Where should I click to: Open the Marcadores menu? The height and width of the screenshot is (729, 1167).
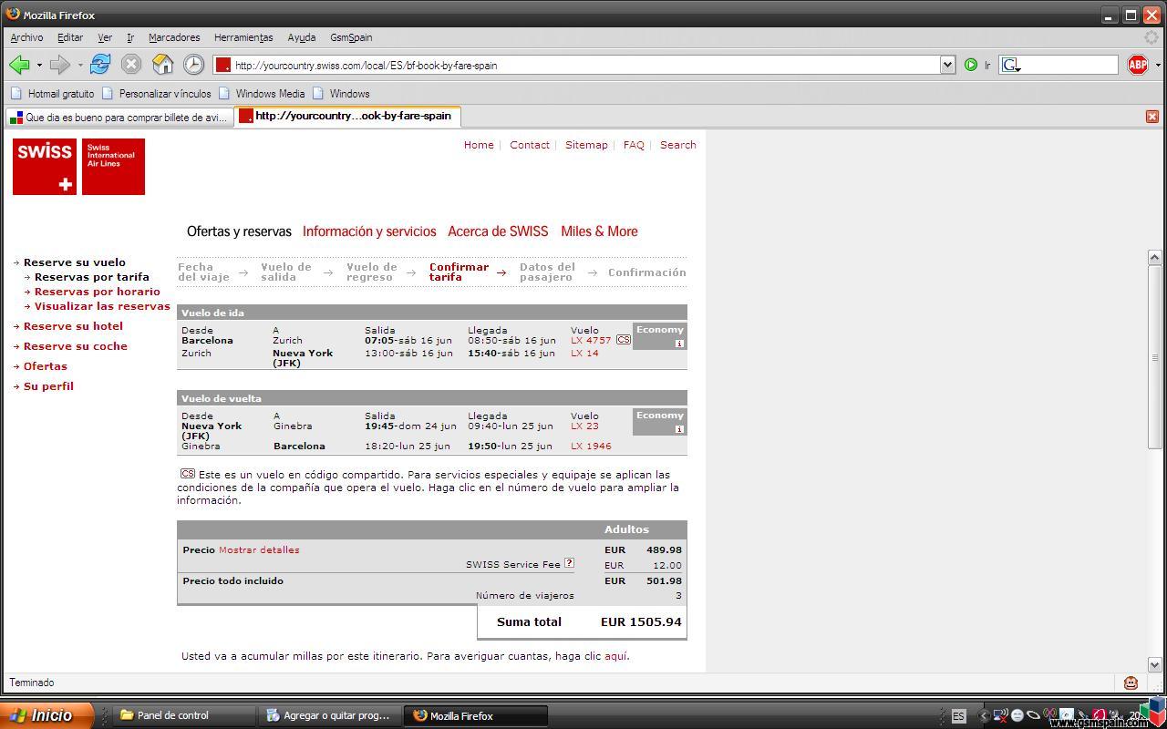(174, 37)
